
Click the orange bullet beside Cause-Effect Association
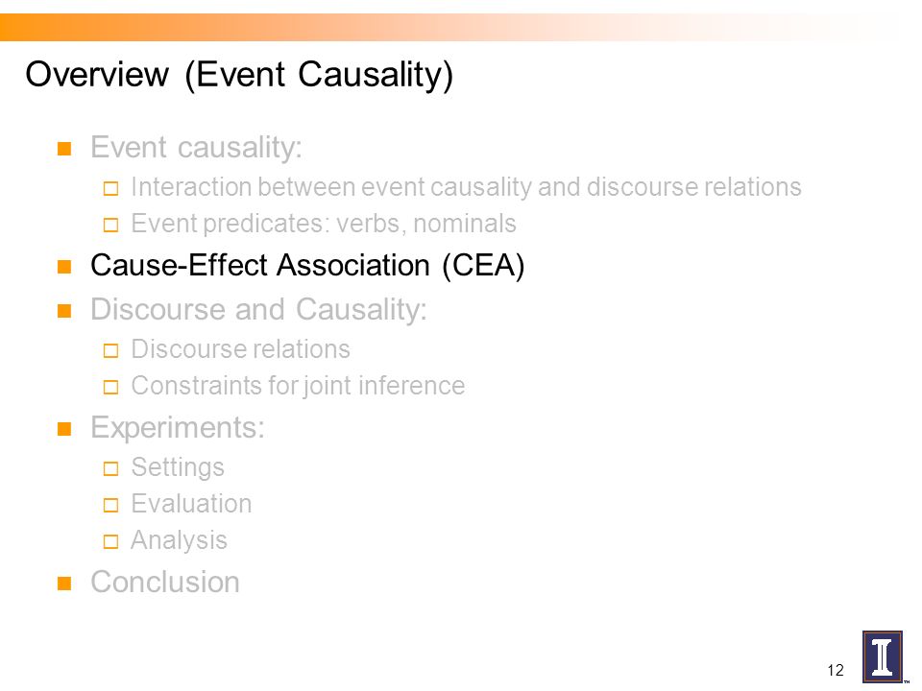pos(64,267)
